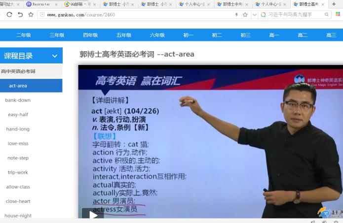The width and height of the screenshot is (343, 223).
Task: Select 二年级 in grade navigation
Action: (x=24, y=35)
